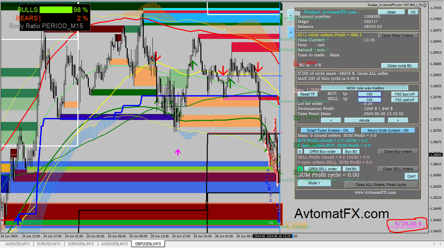Toggle X box beside OPEN Buy order
This screenshot has height=248, width=444.
click(300, 151)
